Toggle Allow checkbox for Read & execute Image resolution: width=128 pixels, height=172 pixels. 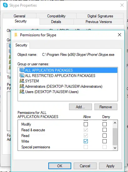[x=86, y=130]
